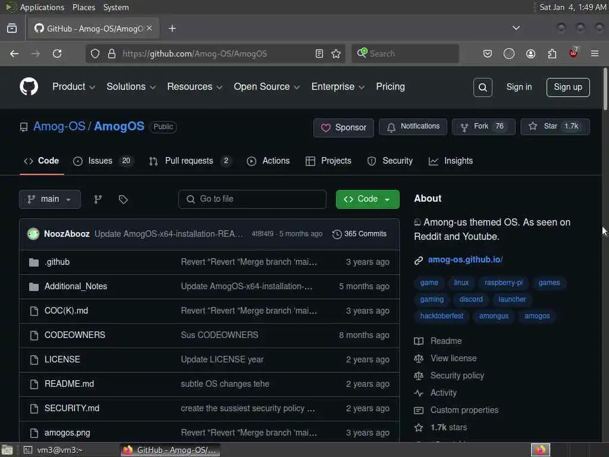Focus the Go to file input
The width and height of the screenshot is (609, 457).
[x=252, y=199]
